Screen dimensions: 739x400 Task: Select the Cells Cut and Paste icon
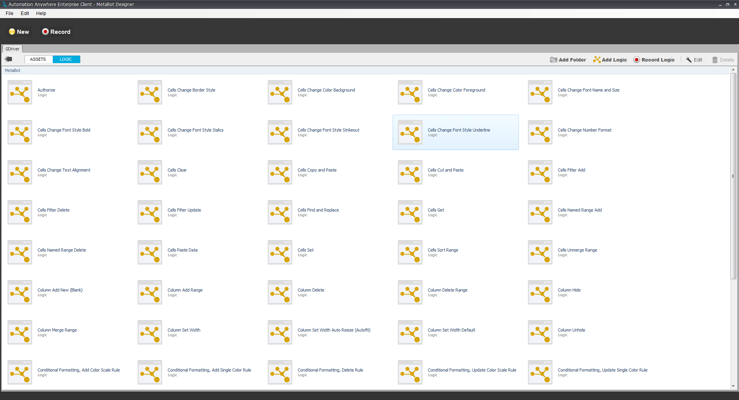point(410,172)
